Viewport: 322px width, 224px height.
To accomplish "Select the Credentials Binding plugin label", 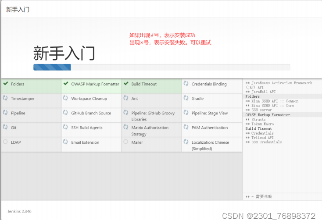I will click(209, 84).
